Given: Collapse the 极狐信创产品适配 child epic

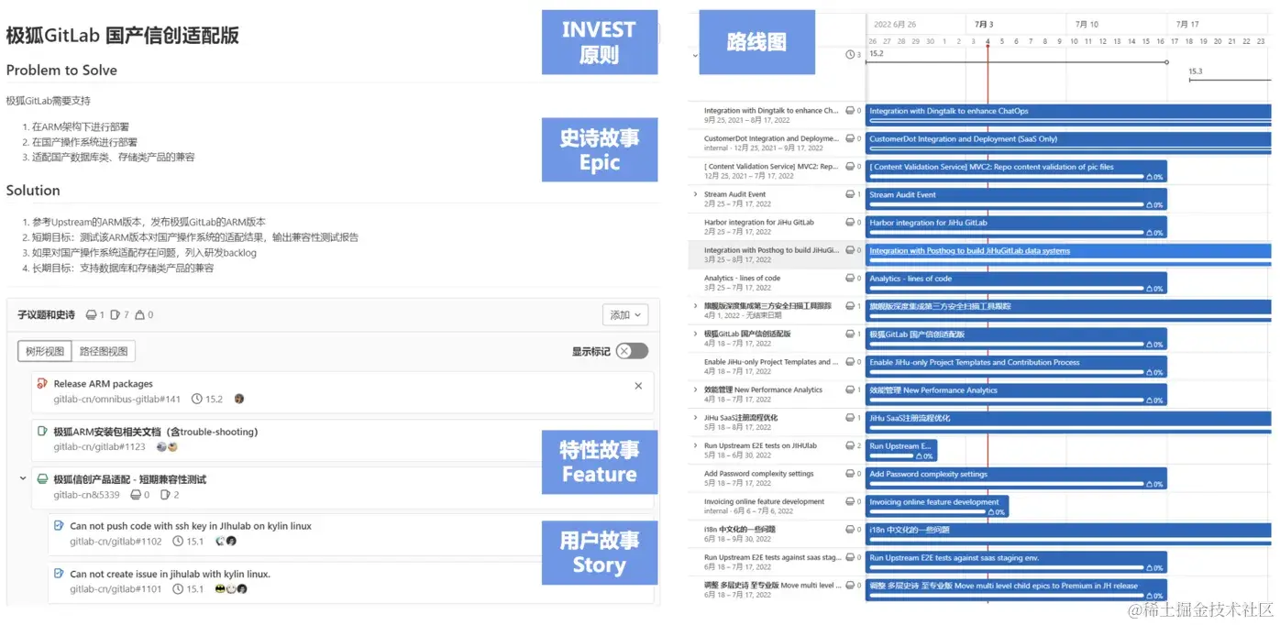Looking at the screenshot, I should click(23, 479).
